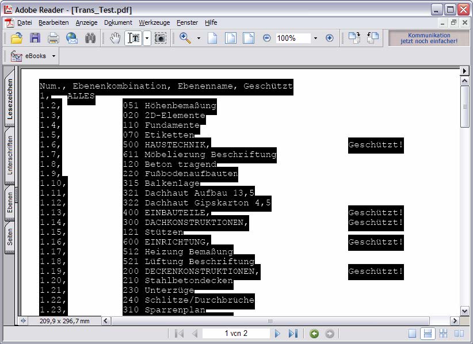Open the eBooks toolbar button

click(29, 56)
